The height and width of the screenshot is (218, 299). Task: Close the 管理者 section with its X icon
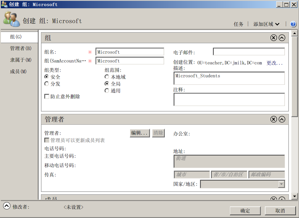coord(273,119)
